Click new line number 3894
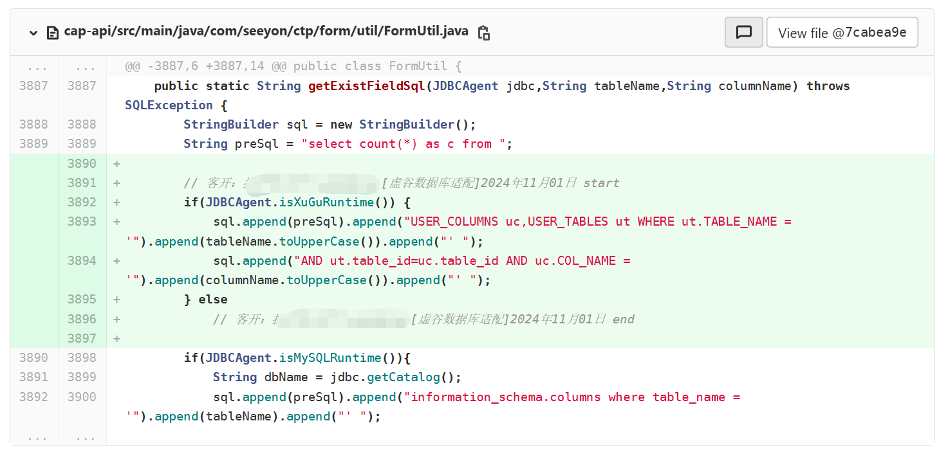Screen dimensions: 948x450 tap(82, 260)
